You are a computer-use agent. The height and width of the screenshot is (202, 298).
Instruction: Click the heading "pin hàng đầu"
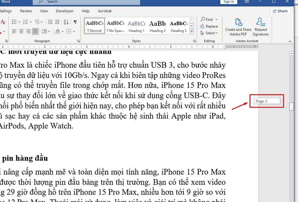tap(25, 158)
